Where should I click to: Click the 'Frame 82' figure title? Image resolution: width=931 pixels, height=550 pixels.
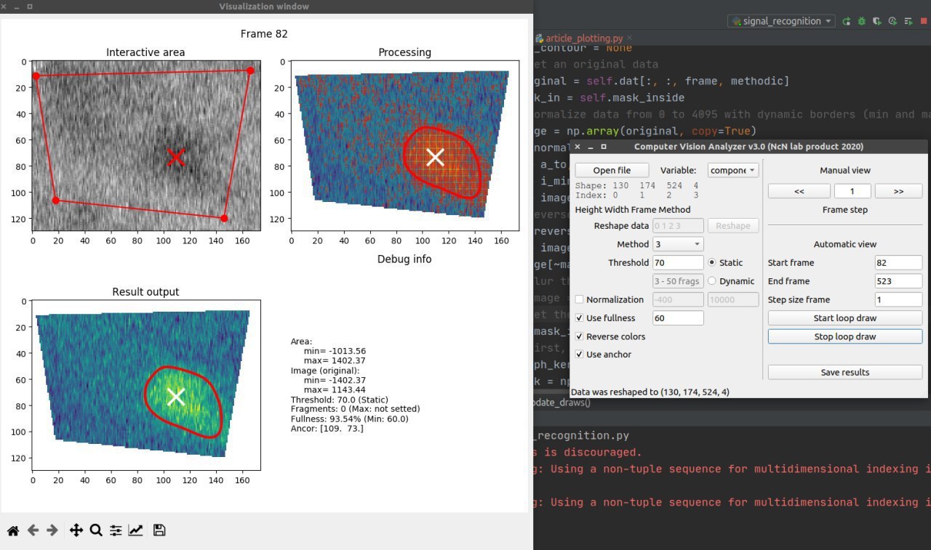(264, 33)
